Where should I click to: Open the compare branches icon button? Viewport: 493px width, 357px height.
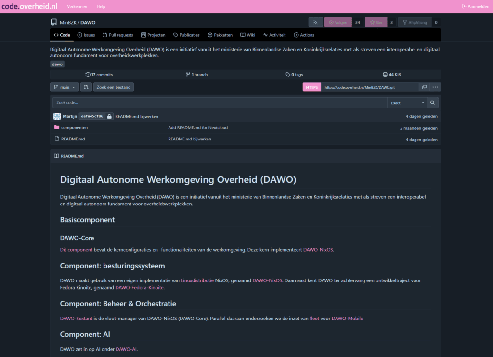[x=86, y=87]
